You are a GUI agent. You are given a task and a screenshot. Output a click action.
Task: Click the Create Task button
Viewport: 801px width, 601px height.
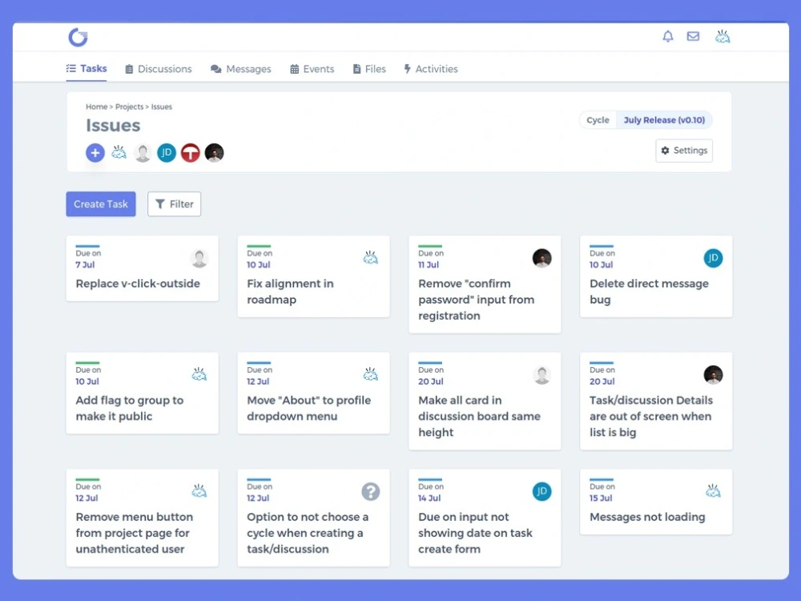tap(101, 204)
